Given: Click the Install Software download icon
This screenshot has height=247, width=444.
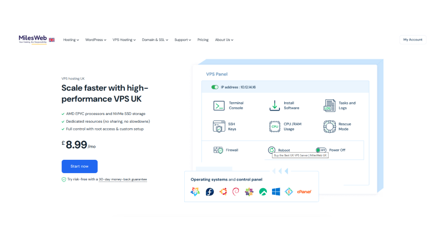Looking at the screenshot, I should [x=274, y=105].
